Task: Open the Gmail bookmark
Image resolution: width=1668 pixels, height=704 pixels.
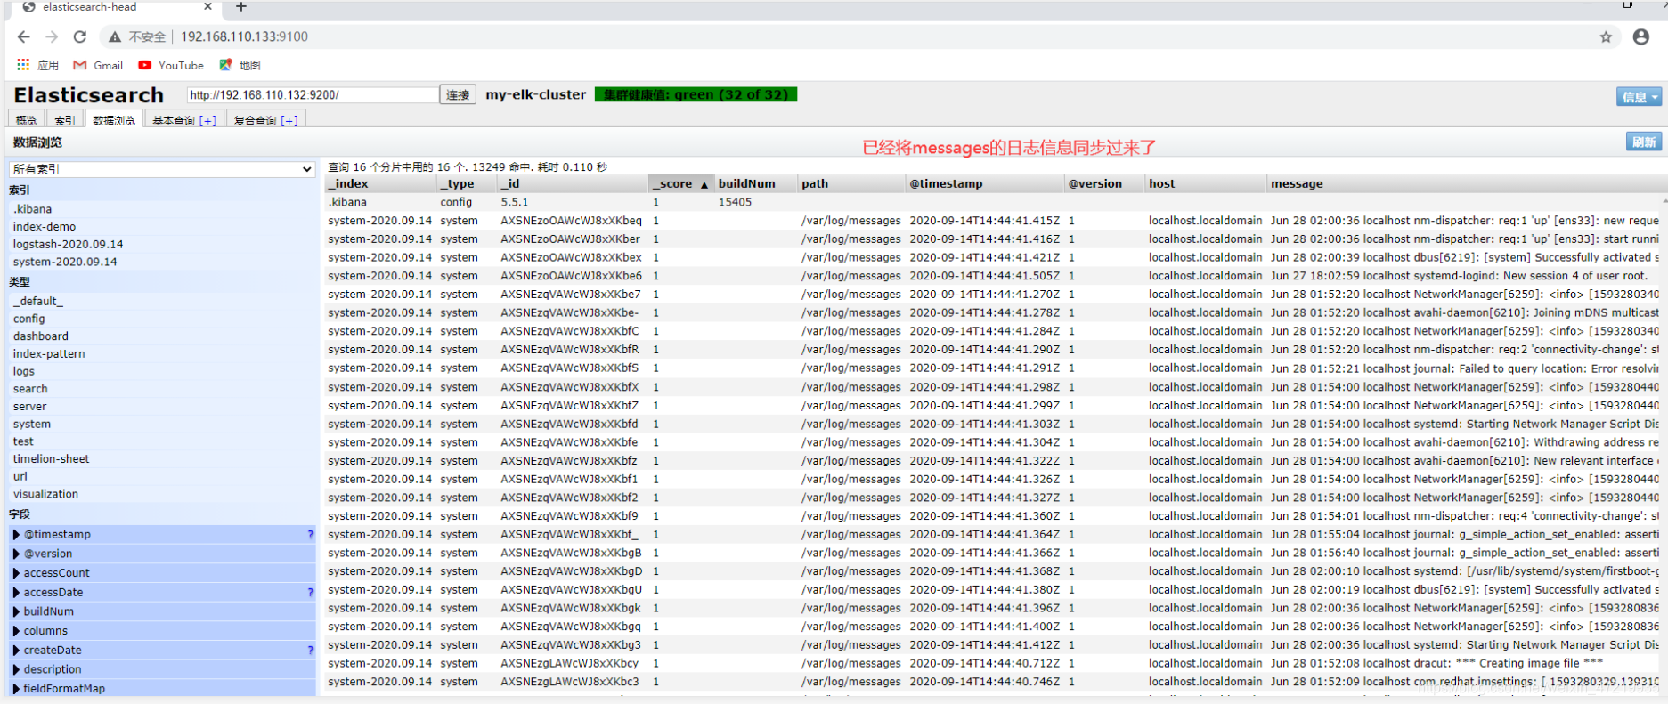Action: [x=98, y=65]
